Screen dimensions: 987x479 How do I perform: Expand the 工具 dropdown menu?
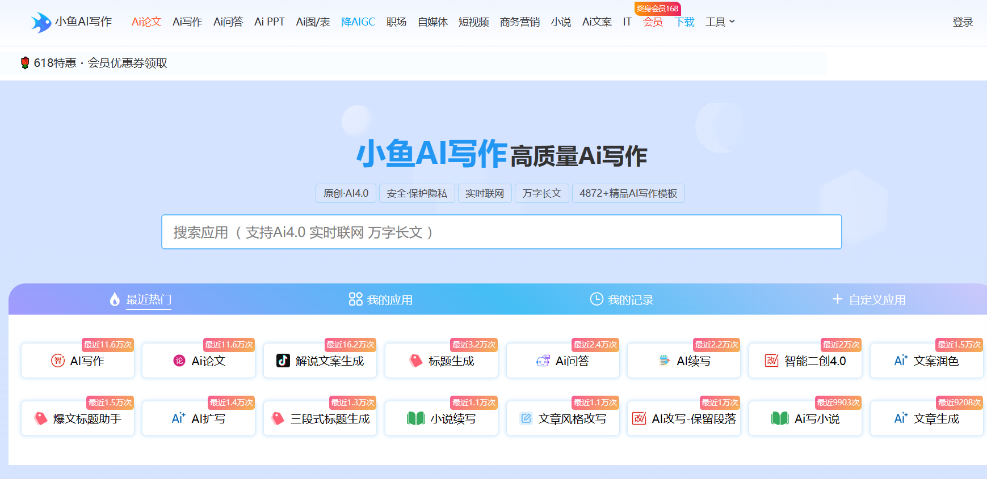point(720,22)
